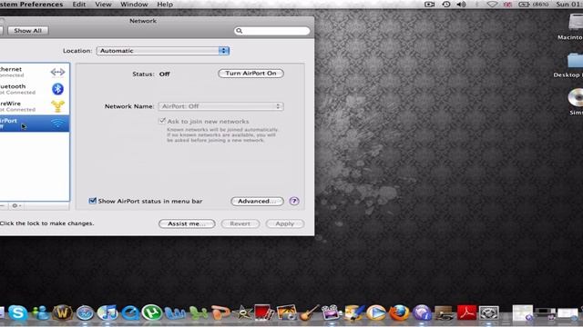583x327 pixels.
Task: Open the Network Name popup menu
Action: [220, 106]
